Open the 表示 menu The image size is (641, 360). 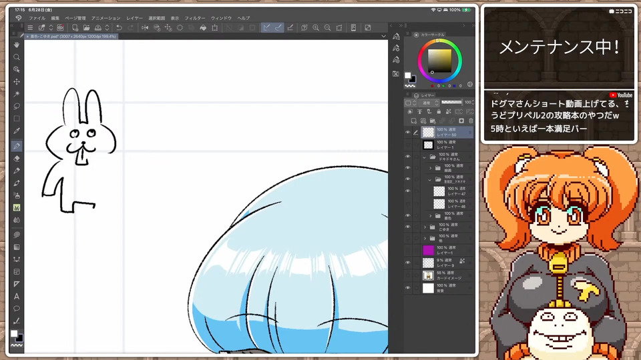175,19
